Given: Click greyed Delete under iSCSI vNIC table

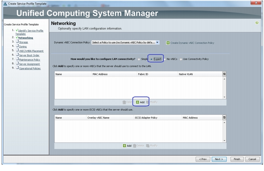Looking at the screenshot, I should (x=138, y=146).
